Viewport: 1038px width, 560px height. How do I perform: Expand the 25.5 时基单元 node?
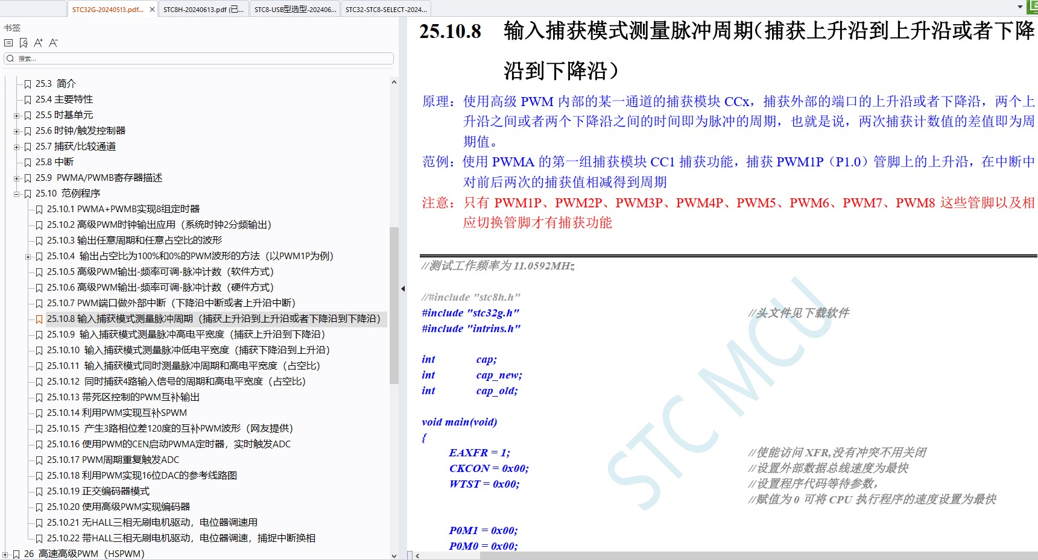[x=17, y=115]
